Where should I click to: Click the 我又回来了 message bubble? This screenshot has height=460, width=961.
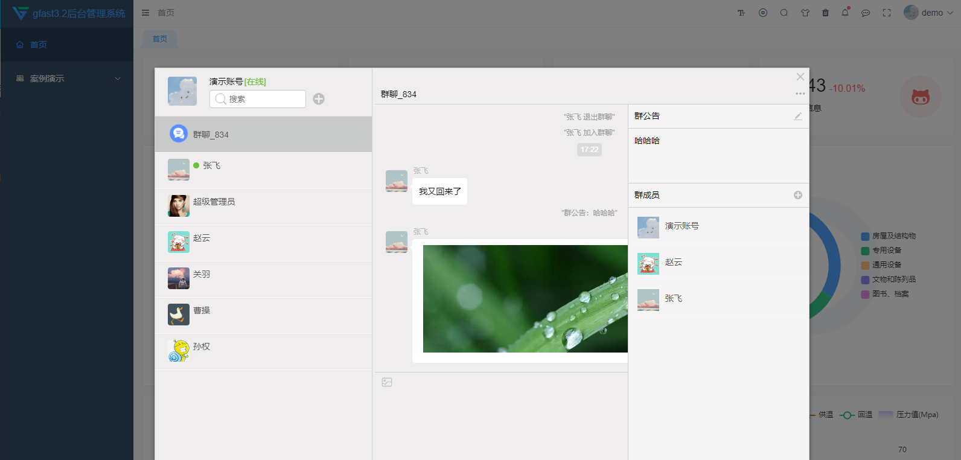[439, 191]
